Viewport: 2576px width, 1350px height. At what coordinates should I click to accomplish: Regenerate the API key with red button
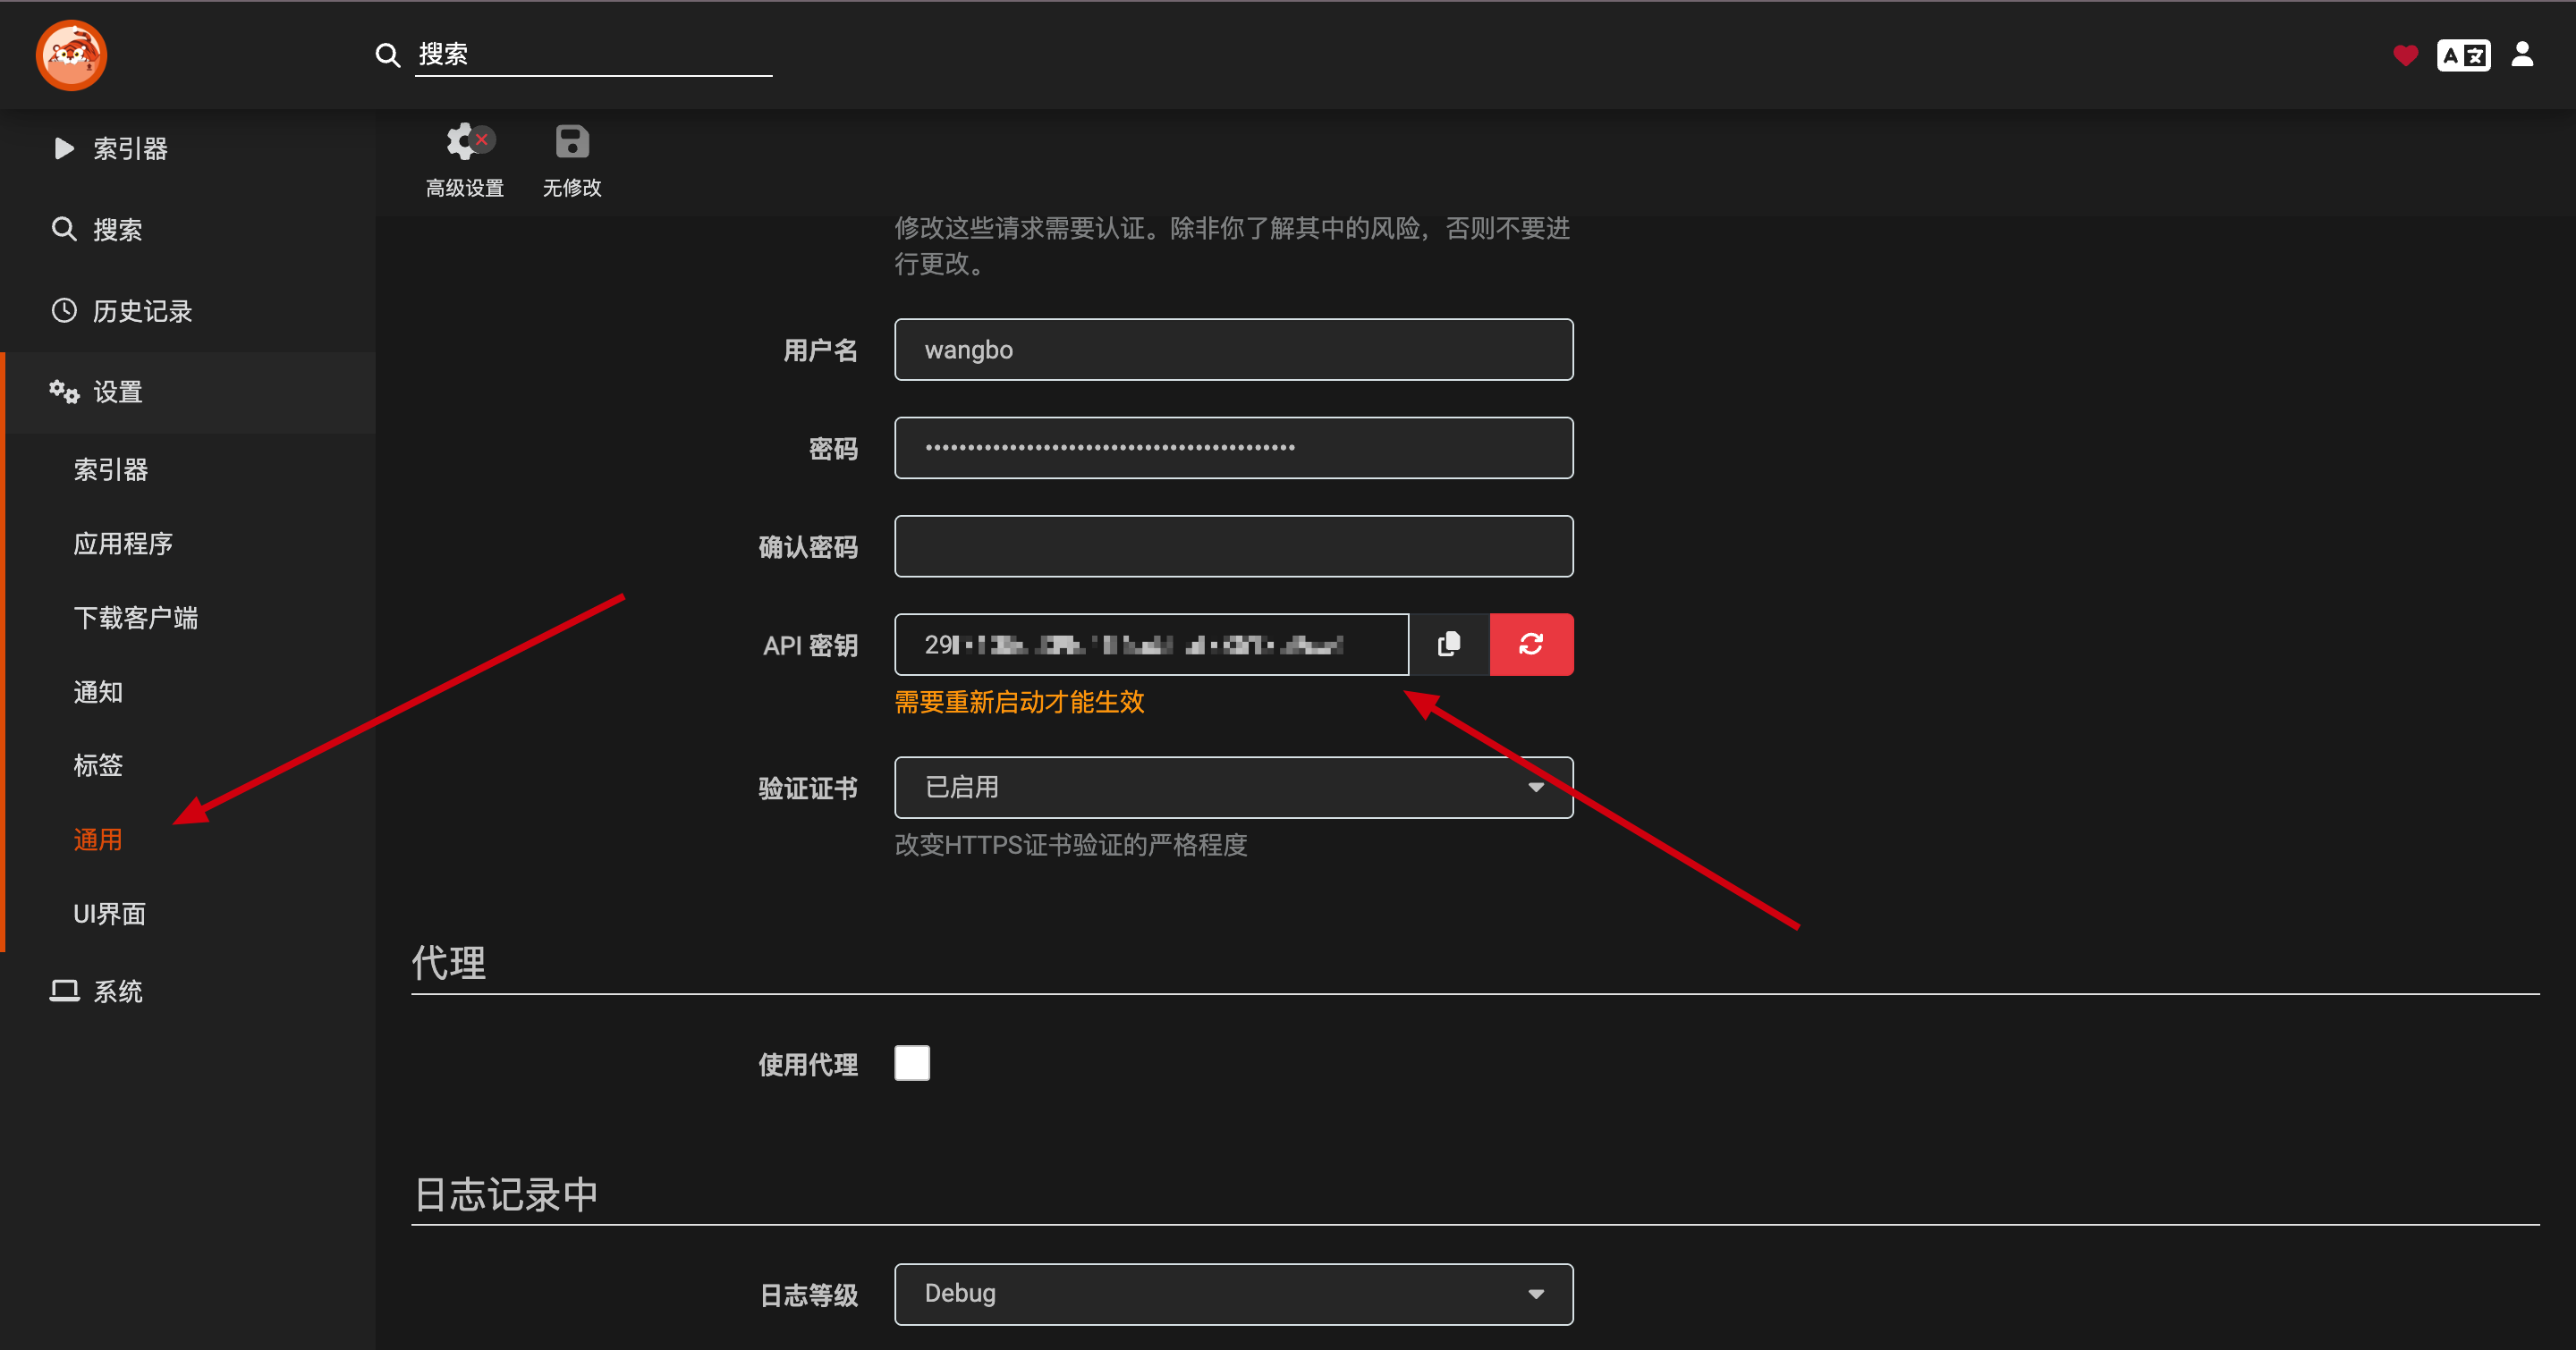click(1530, 645)
